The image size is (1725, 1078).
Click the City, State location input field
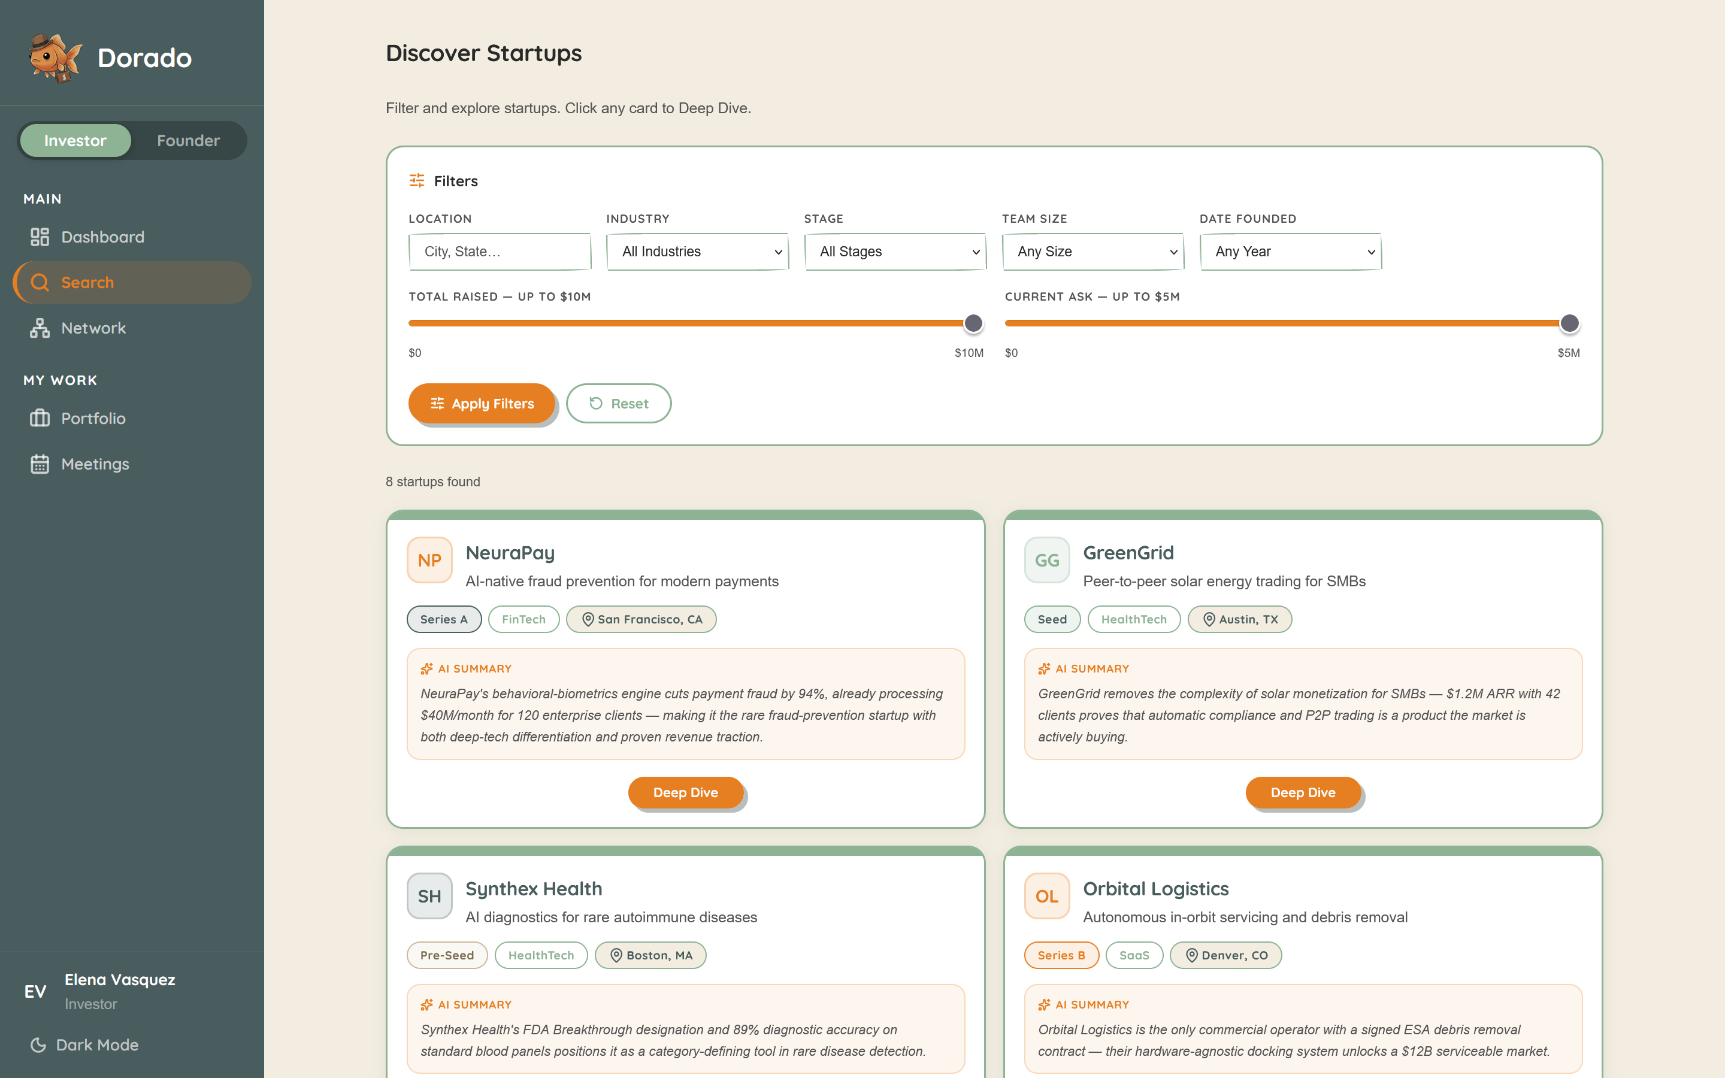click(500, 252)
